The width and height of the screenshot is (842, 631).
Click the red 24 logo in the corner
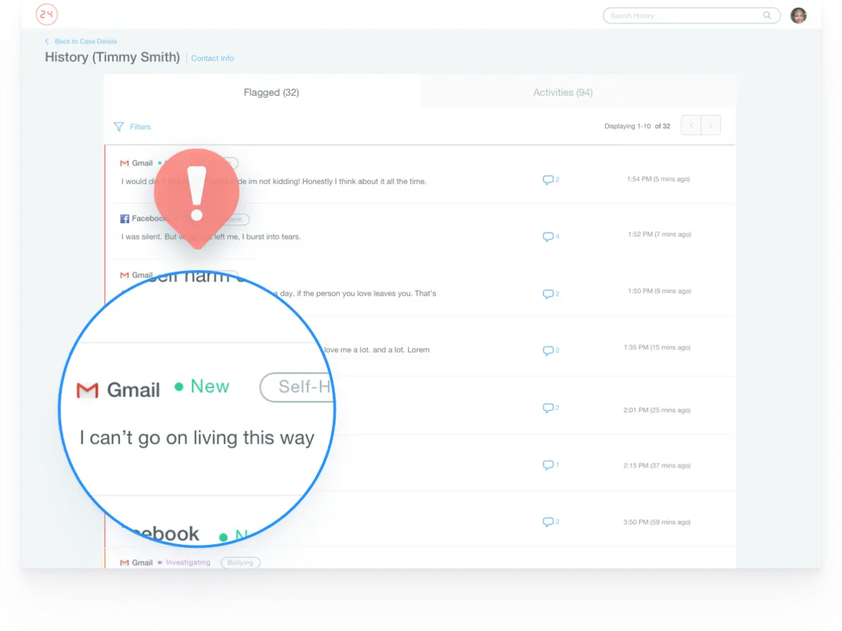pos(47,14)
